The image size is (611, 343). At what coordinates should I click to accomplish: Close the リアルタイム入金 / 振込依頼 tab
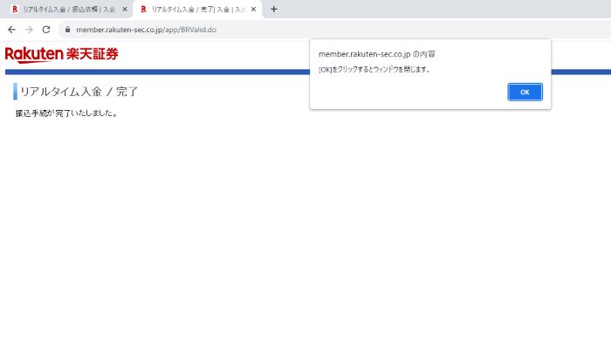(x=125, y=9)
